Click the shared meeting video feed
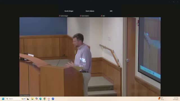 90,57
